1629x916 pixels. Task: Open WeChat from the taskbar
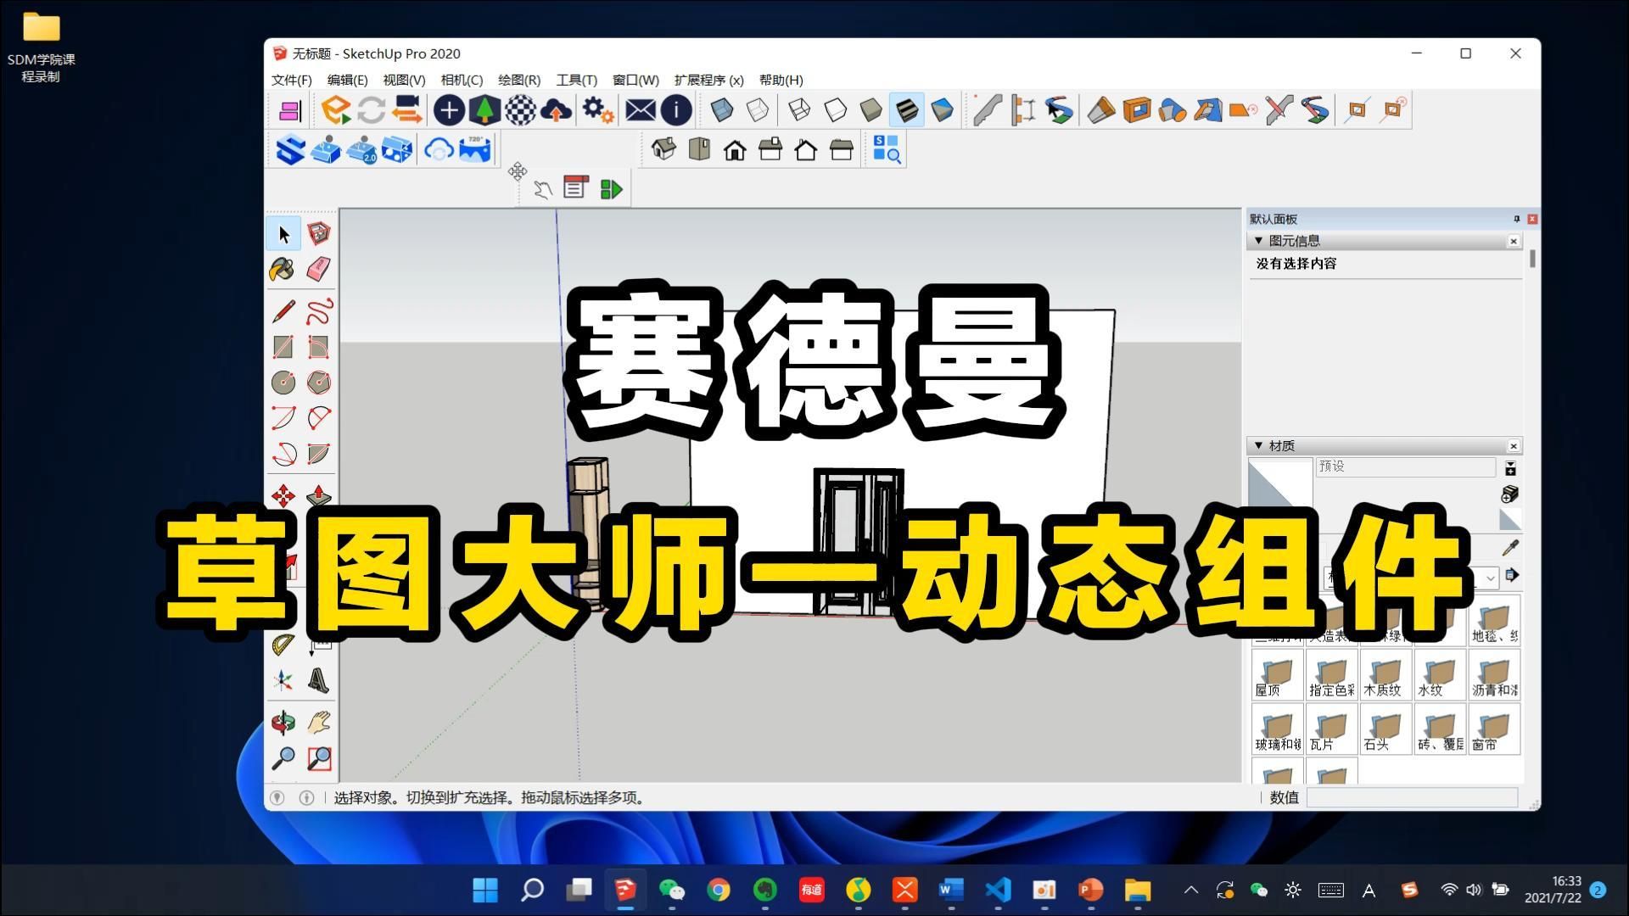672,890
